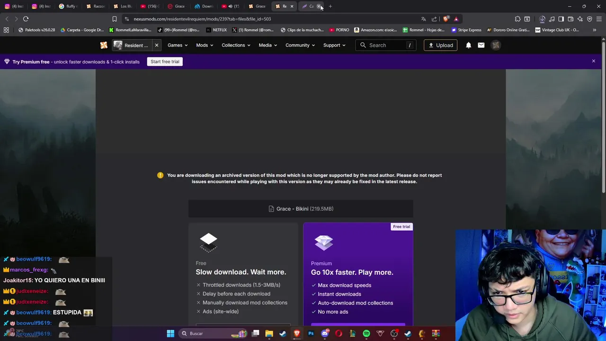606x341 pixels.
Task: Reload the page in the browser
Action: pos(26,19)
